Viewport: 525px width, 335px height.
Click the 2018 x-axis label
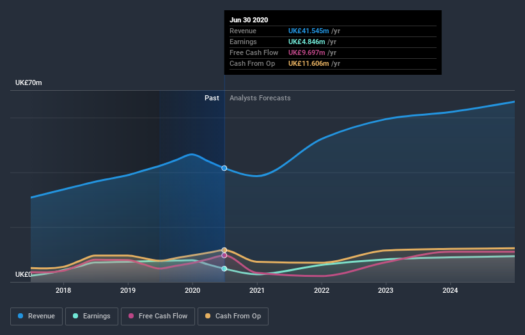pyautogui.click(x=63, y=290)
